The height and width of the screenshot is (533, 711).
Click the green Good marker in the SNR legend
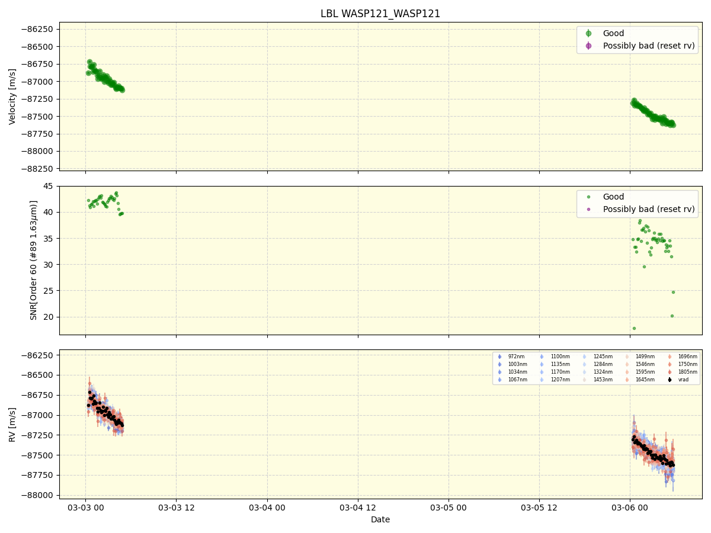pos(588,197)
